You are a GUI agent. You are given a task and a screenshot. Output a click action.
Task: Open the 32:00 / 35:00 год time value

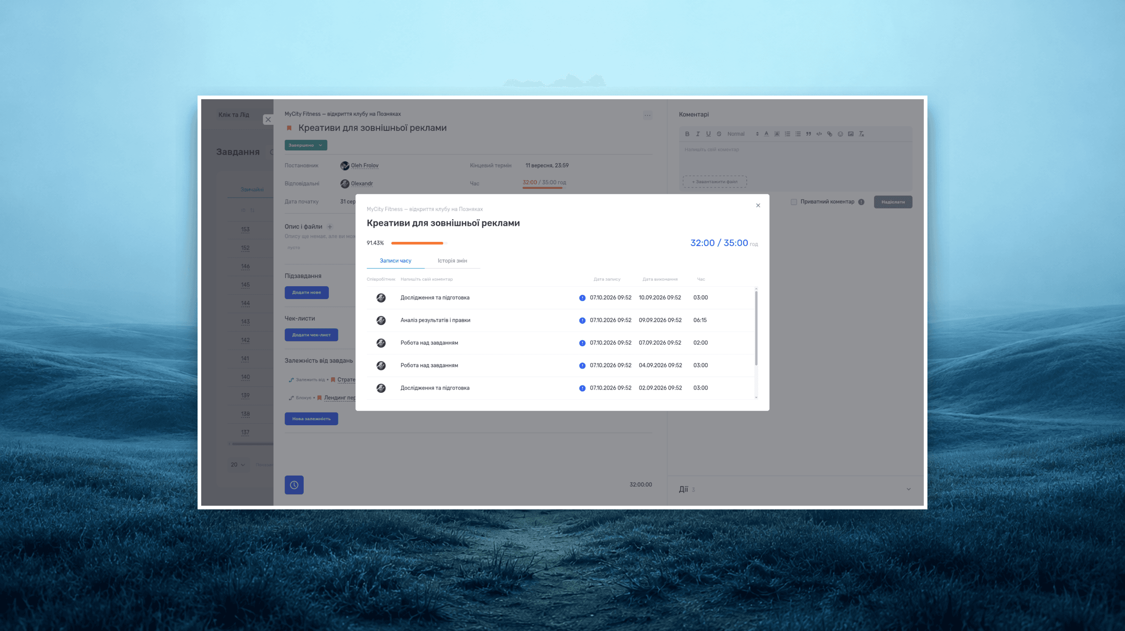tap(544, 182)
